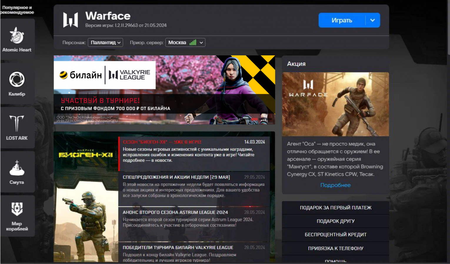Open the Приор. сервер dropdown showing Москва
The image size is (450, 264).
(185, 43)
